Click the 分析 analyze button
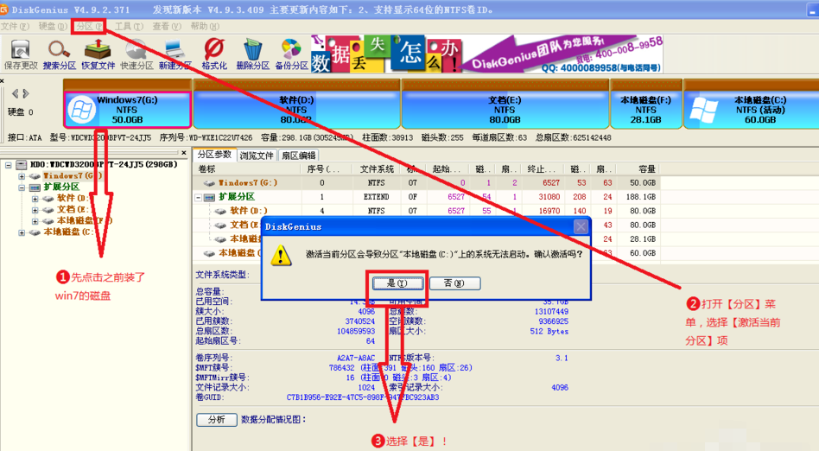 [x=216, y=420]
